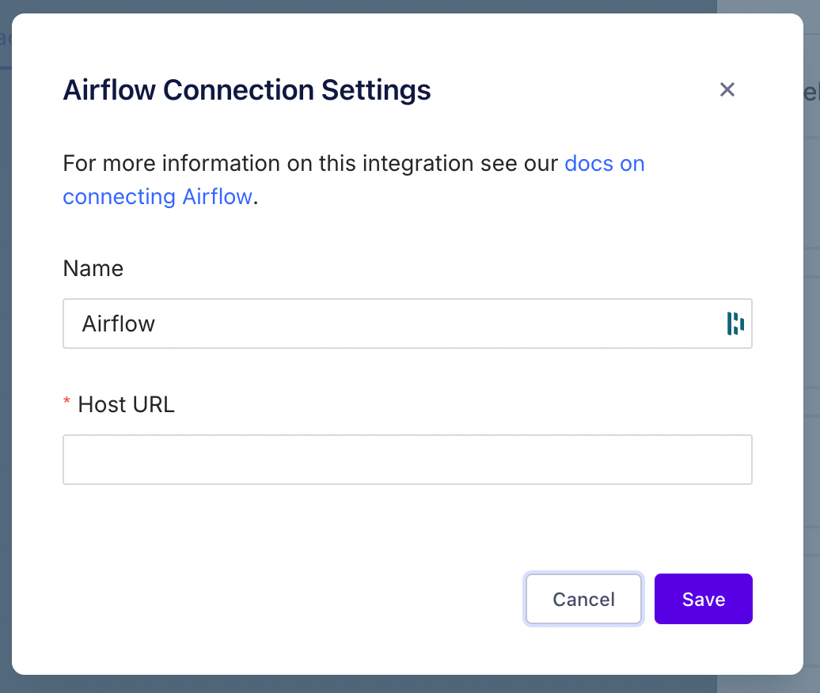Click the Airflow Connection Settings title

246,89
